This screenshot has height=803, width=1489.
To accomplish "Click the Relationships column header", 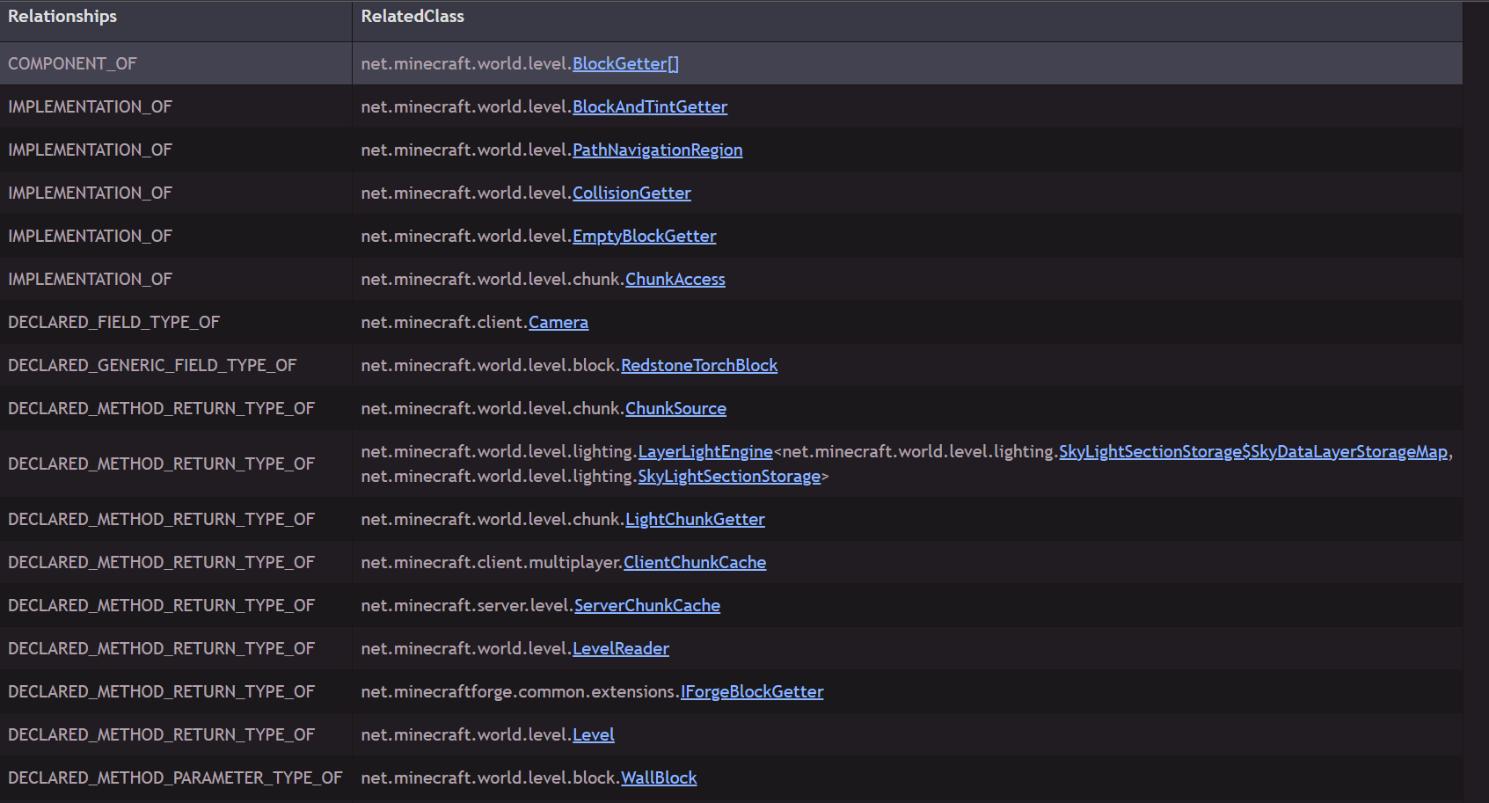I will (x=62, y=17).
